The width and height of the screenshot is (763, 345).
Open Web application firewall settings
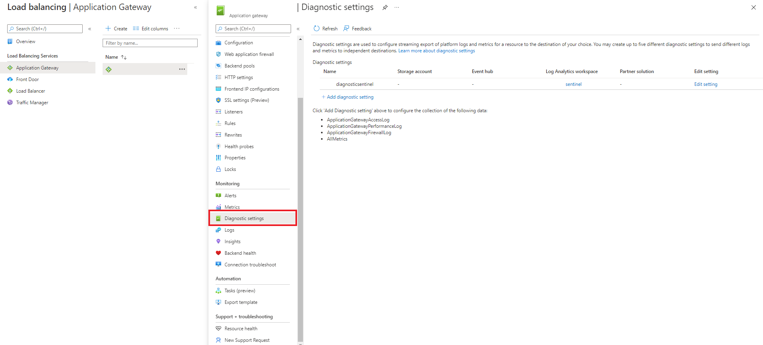(249, 54)
